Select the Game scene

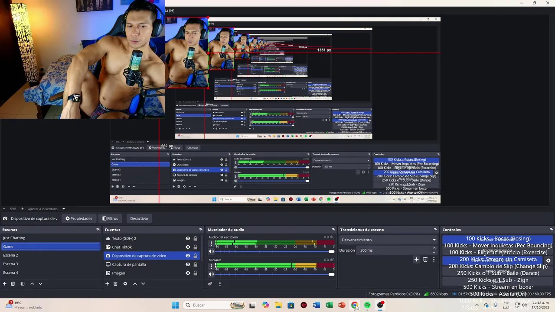pos(50,247)
